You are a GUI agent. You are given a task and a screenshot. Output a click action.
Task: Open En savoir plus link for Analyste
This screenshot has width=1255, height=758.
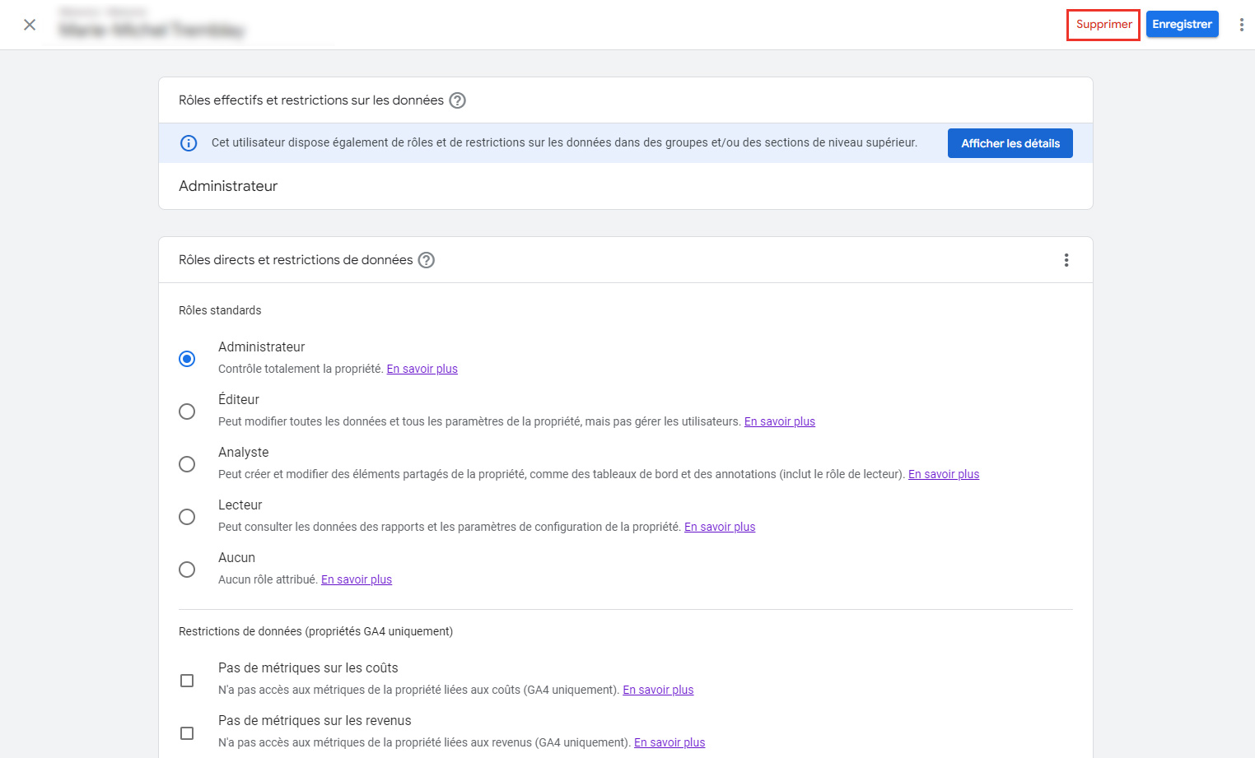(944, 474)
